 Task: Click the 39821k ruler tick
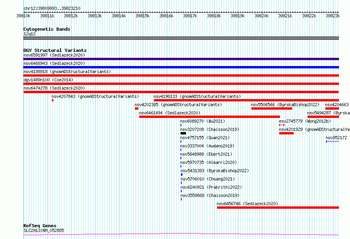(x=285, y=16)
